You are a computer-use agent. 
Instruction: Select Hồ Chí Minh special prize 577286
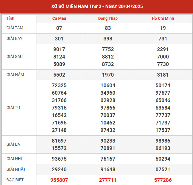[x=163, y=180]
